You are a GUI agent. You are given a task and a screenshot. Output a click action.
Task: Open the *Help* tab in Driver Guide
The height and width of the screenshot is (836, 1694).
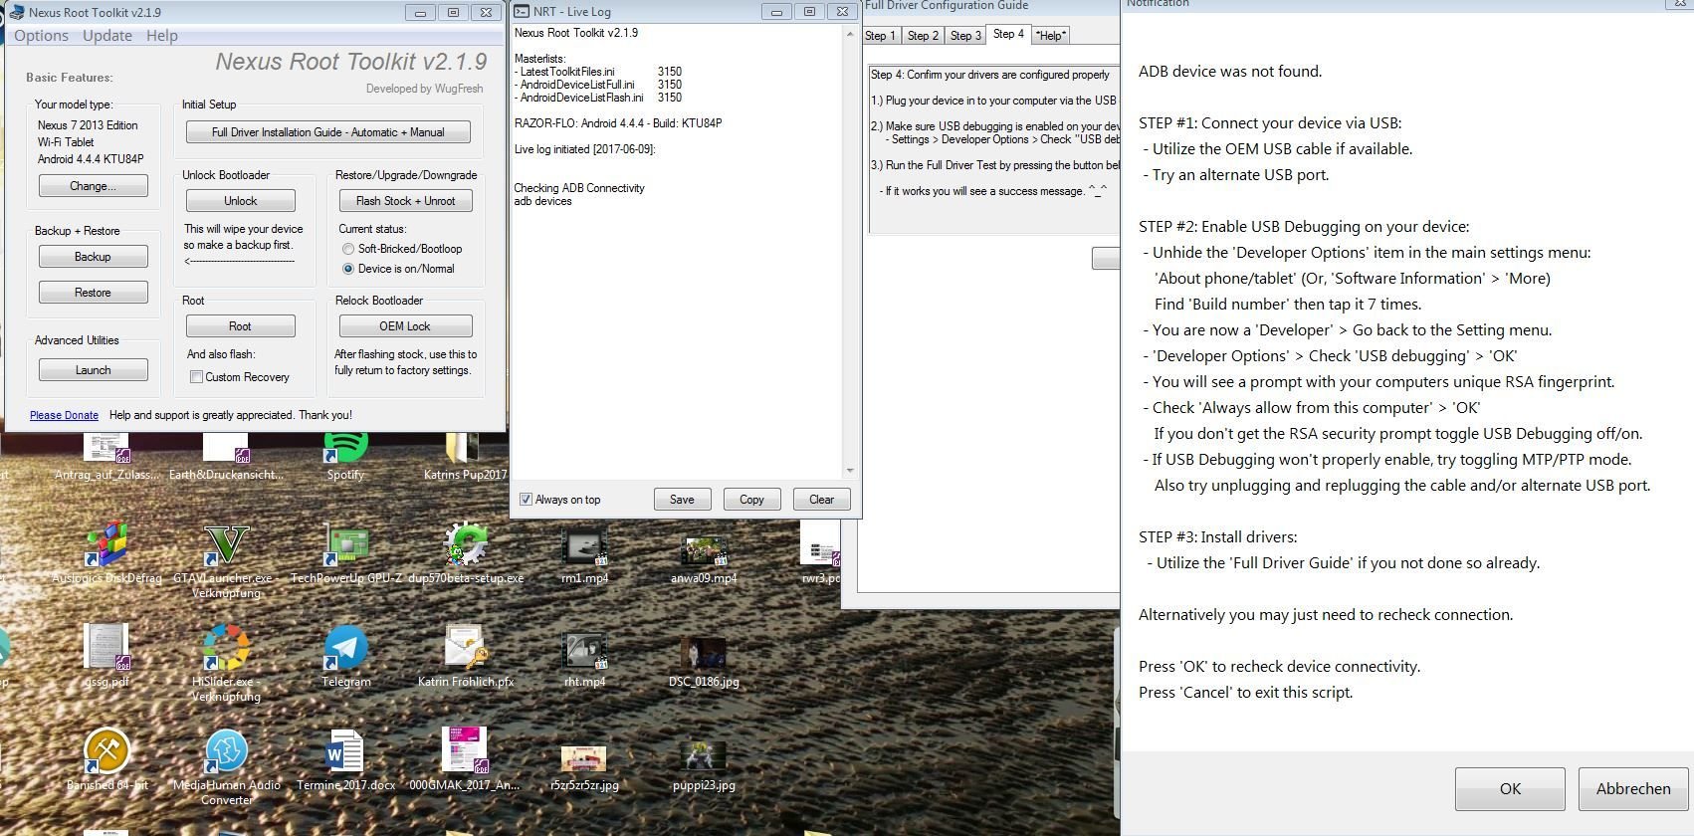1051,36
